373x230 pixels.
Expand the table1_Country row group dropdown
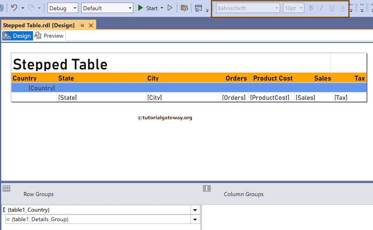[195, 210]
